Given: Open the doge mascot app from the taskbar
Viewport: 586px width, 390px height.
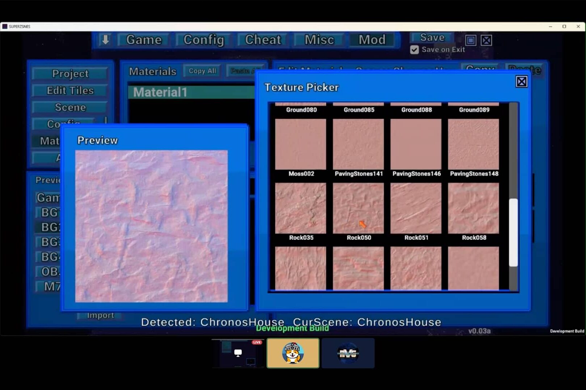Looking at the screenshot, I should [x=293, y=353].
